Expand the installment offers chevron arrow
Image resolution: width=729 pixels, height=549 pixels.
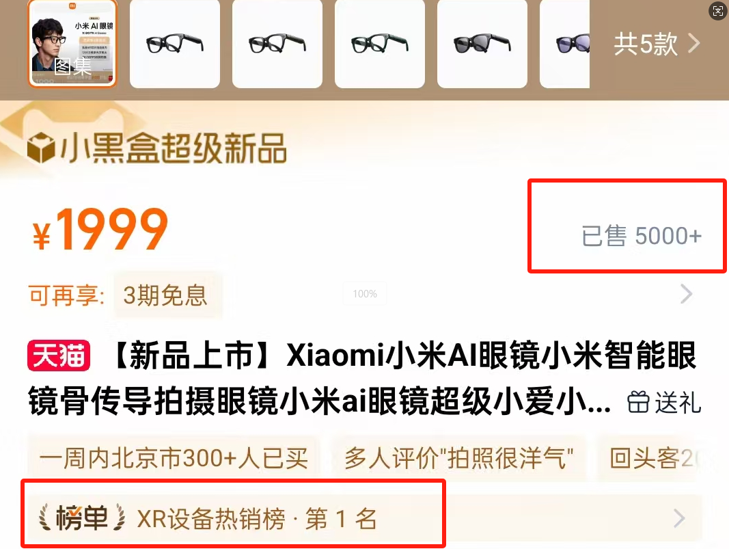pos(686,294)
